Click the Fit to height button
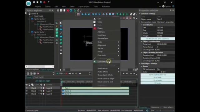The image size is (200, 112). tap(157, 80)
